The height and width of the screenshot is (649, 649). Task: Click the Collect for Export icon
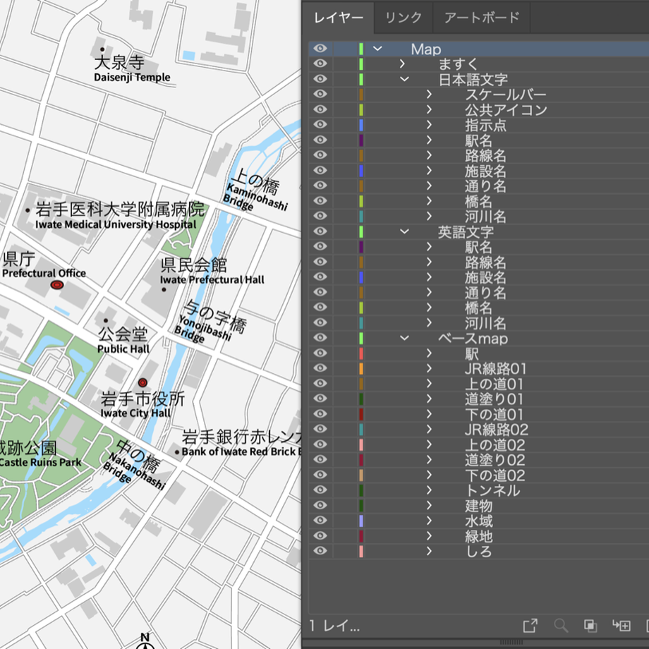(530, 626)
